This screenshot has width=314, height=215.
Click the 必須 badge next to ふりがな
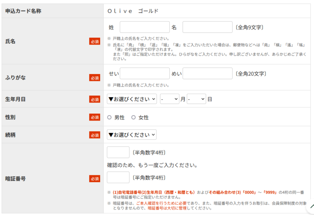[x=94, y=78]
